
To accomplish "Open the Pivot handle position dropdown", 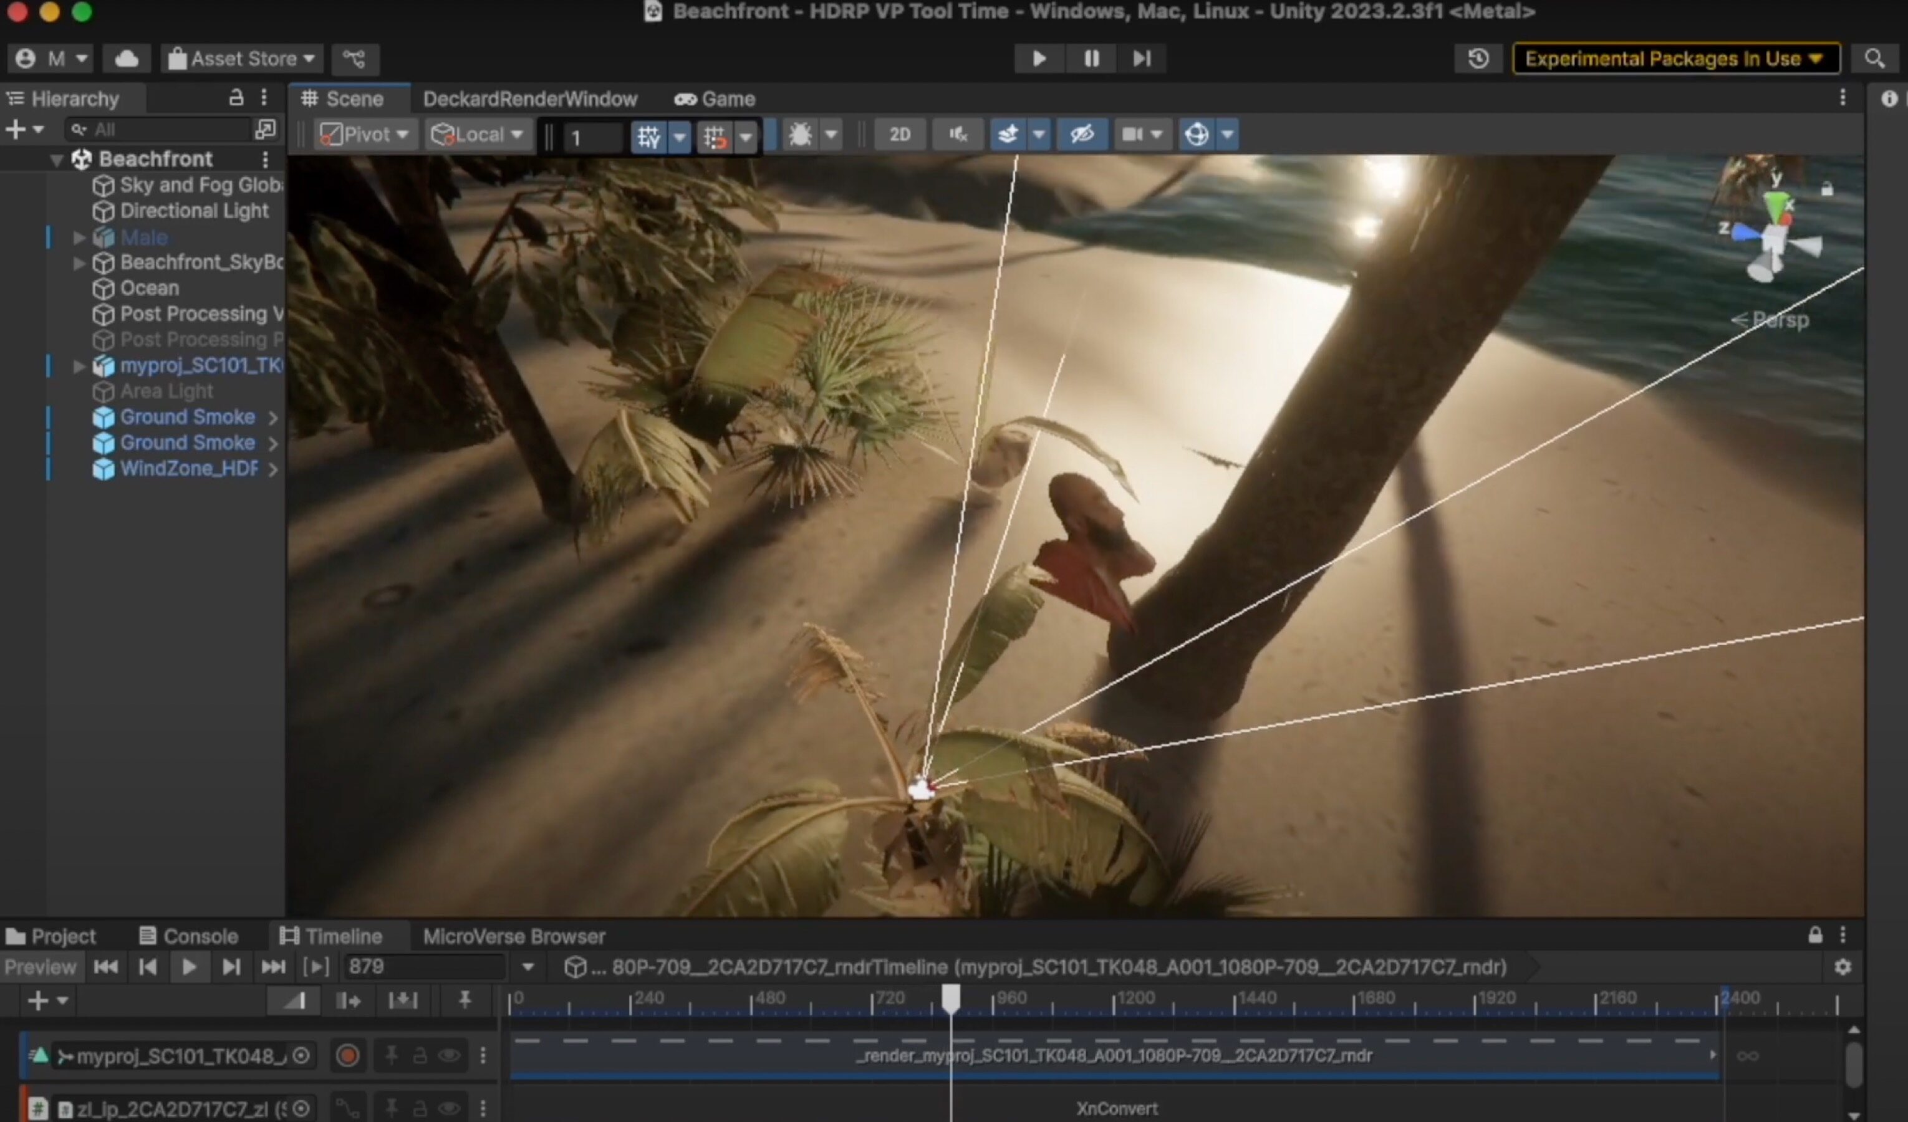I will point(365,135).
